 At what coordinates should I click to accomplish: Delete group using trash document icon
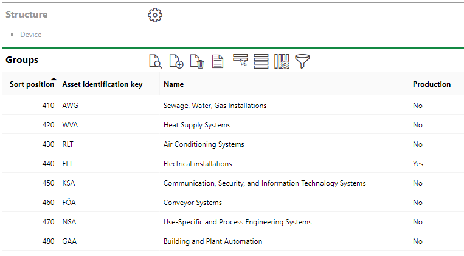click(x=196, y=61)
